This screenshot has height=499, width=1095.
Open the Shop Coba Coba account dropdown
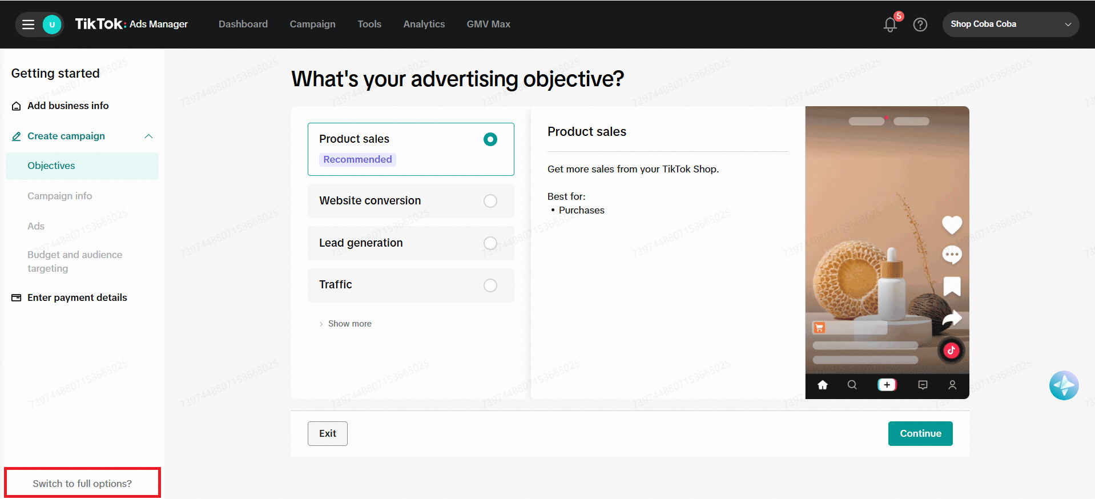pyautogui.click(x=1010, y=25)
